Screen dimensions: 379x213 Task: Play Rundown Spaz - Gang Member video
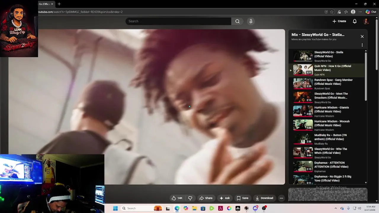click(x=327, y=84)
